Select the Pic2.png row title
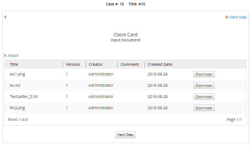Screen dimensions: 252x146 [17, 108]
